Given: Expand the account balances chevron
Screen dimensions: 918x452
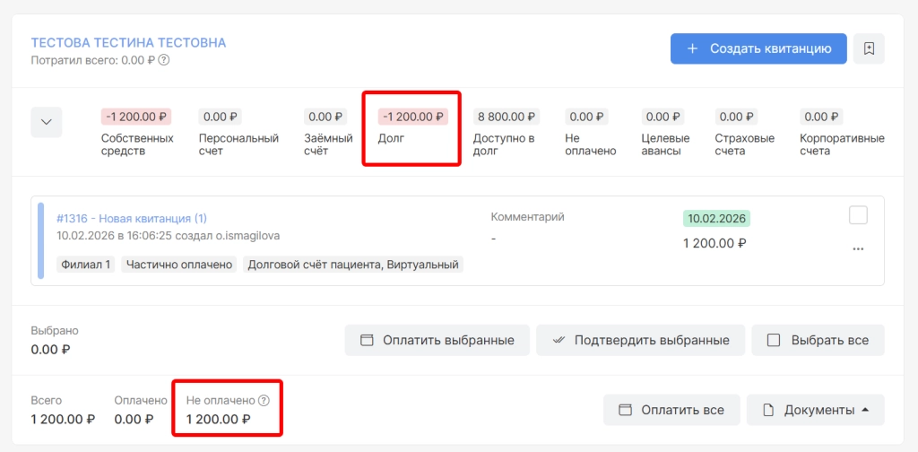Looking at the screenshot, I should pyautogui.click(x=47, y=122).
